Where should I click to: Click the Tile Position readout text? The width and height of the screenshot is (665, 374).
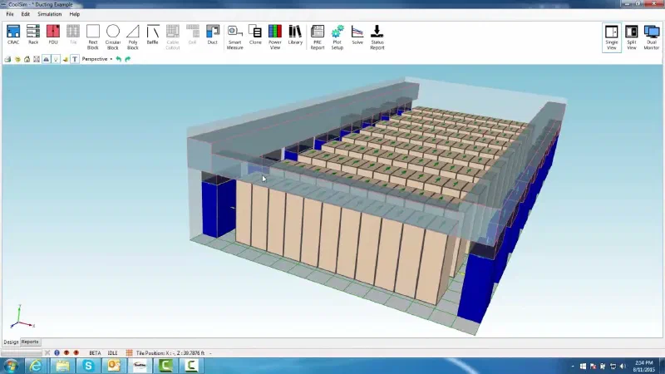170,352
